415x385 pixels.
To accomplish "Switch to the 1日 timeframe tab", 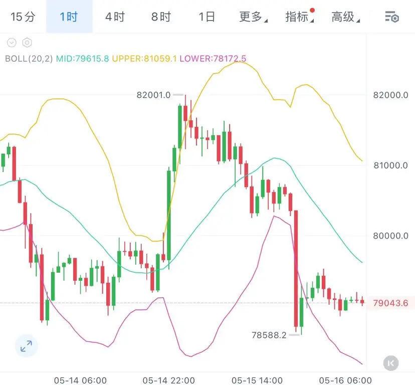I will (x=206, y=17).
